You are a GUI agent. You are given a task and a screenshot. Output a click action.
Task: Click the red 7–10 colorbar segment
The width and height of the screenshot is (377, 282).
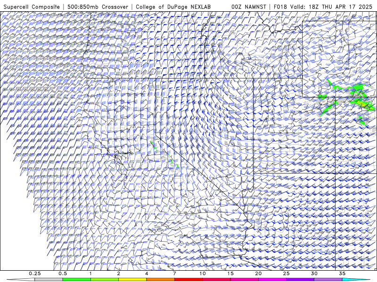click(x=188, y=280)
